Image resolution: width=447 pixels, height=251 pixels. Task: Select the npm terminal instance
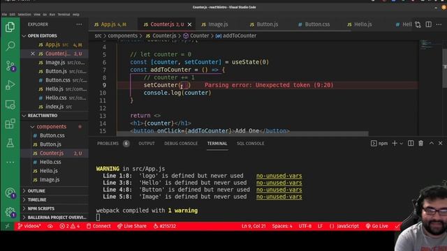click(379, 144)
